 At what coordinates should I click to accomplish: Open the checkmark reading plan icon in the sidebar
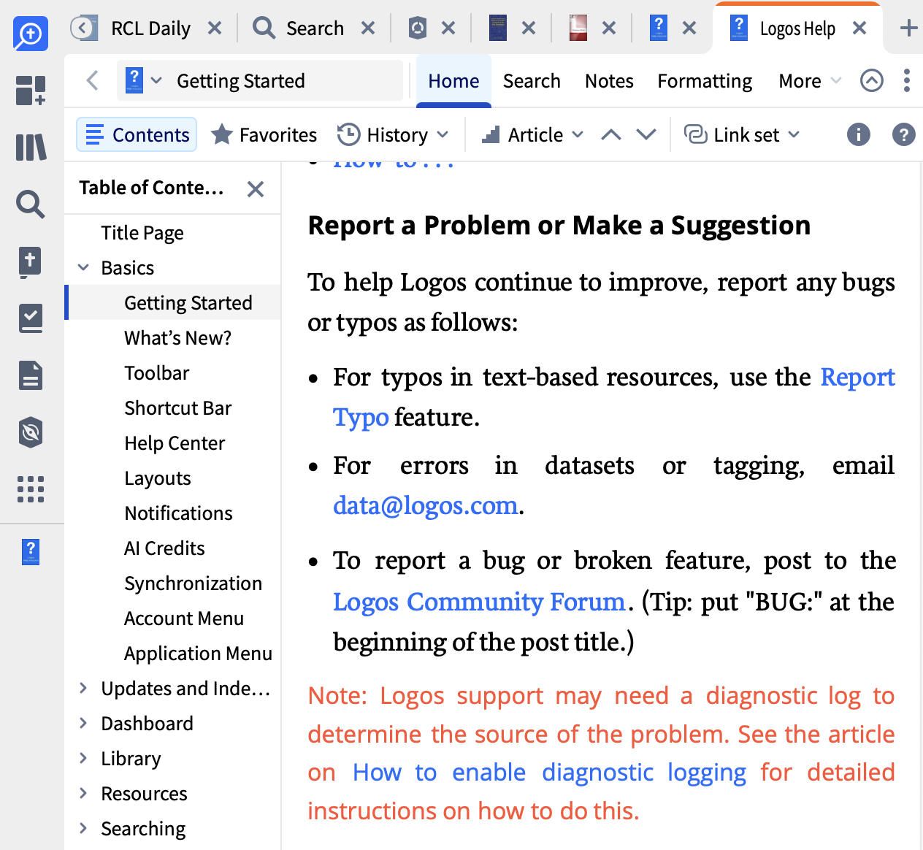pos(31,318)
